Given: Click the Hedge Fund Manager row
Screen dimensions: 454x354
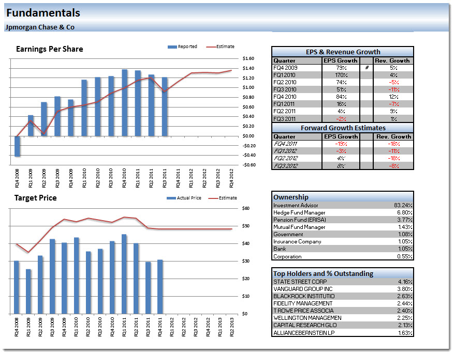Looking at the screenshot, I should click(x=343, y=212).
